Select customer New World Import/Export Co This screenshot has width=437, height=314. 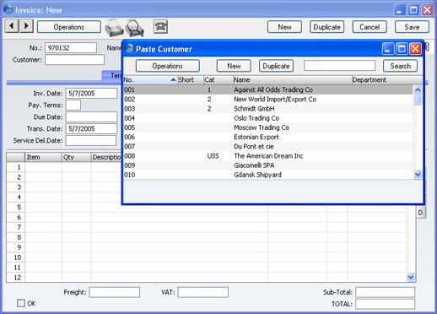click(268, 100)
